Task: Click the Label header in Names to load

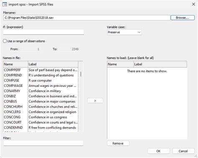Action: tap(160, 64)
